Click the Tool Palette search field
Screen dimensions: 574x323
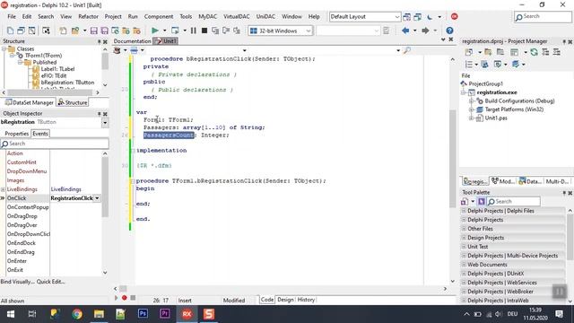pyautogui.click(x=513, y=201)
